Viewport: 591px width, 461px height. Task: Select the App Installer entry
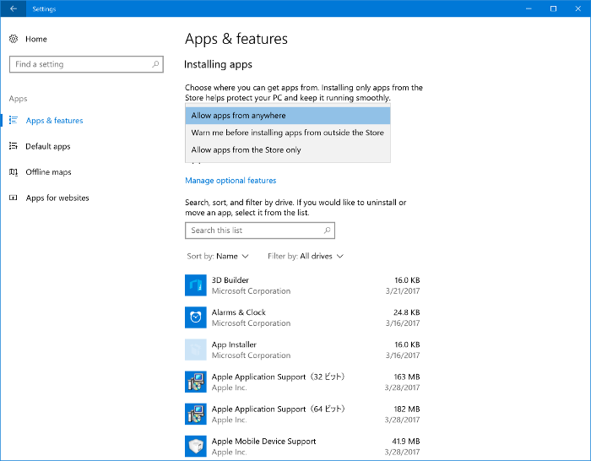[302, 350]
